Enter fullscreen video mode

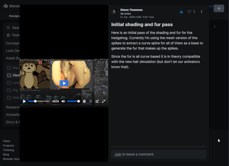click(103, 101)
